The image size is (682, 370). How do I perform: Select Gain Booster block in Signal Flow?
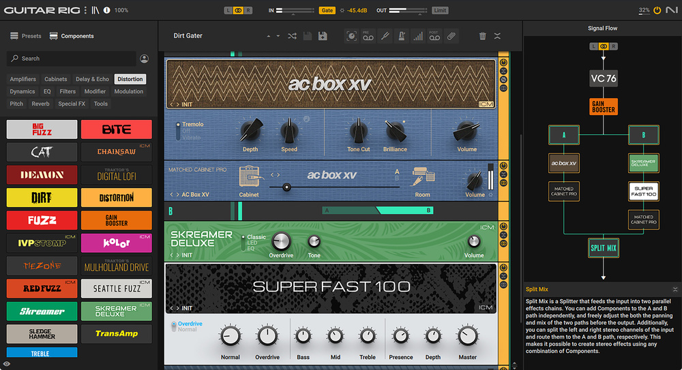(604, 106)
